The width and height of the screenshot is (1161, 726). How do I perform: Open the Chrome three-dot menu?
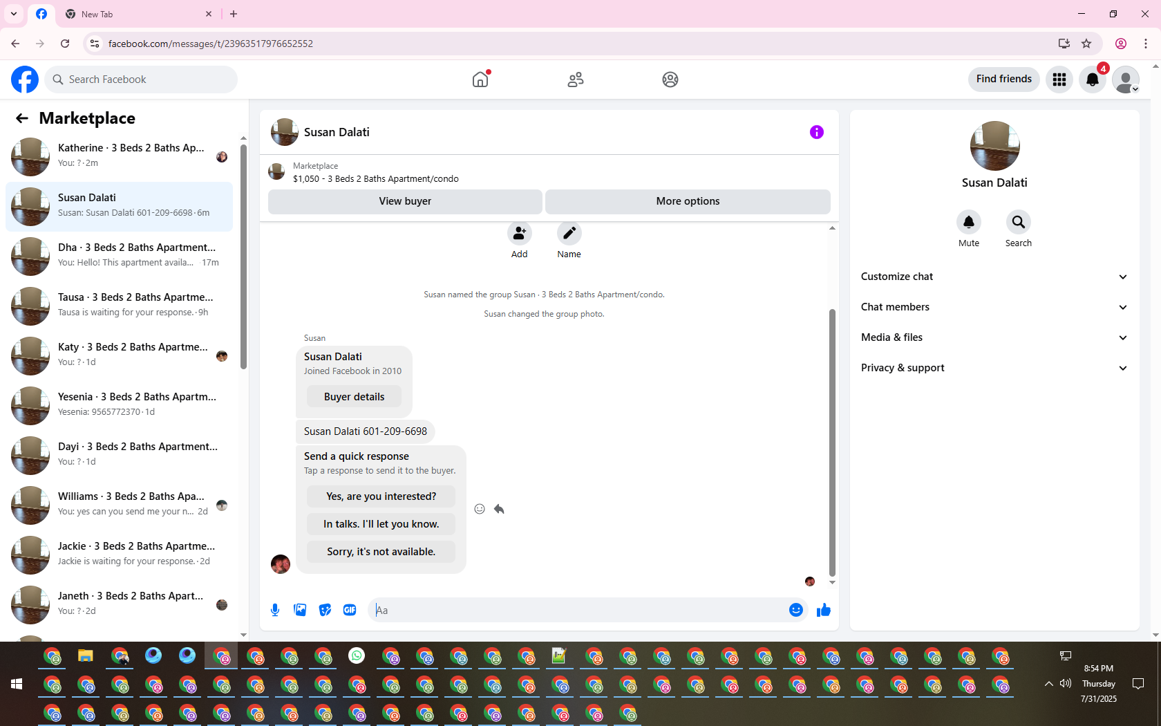[1146, 44]
